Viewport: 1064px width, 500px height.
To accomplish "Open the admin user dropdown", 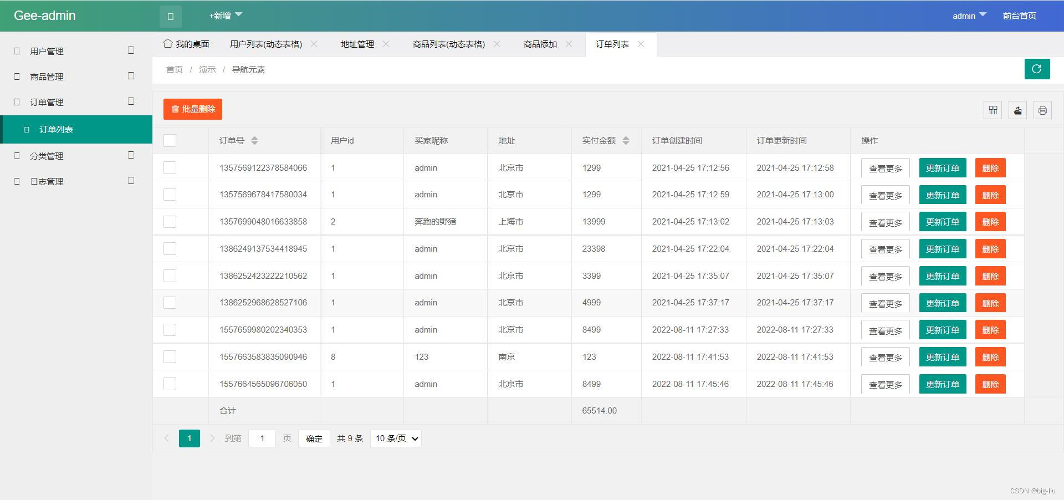I will coord(969,16).
